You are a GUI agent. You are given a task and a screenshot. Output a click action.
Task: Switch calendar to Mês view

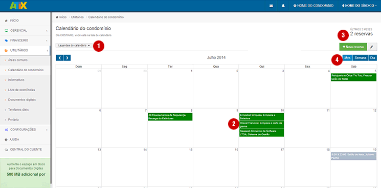click(347, 58)
